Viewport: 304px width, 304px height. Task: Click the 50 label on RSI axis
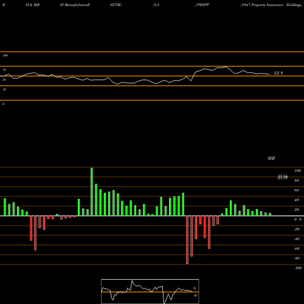click(x=4, y=80)
